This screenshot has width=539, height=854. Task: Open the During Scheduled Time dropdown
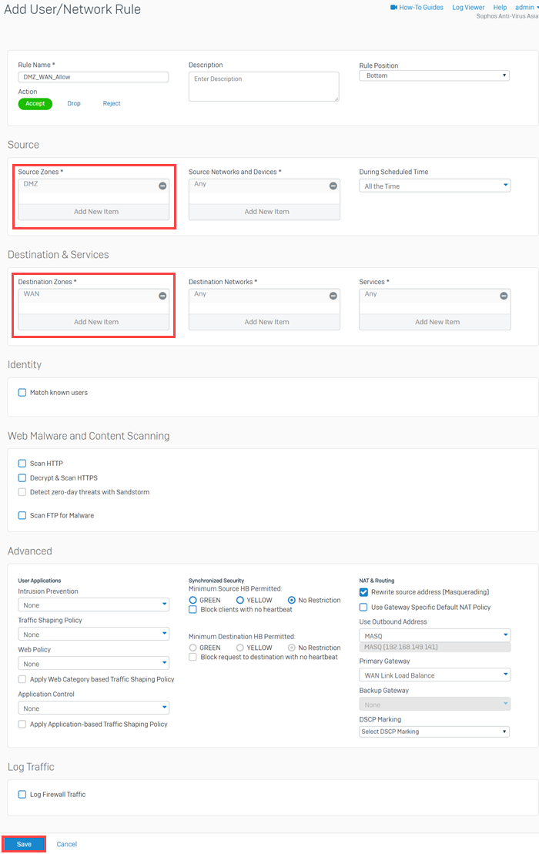[x=434, y=185]
